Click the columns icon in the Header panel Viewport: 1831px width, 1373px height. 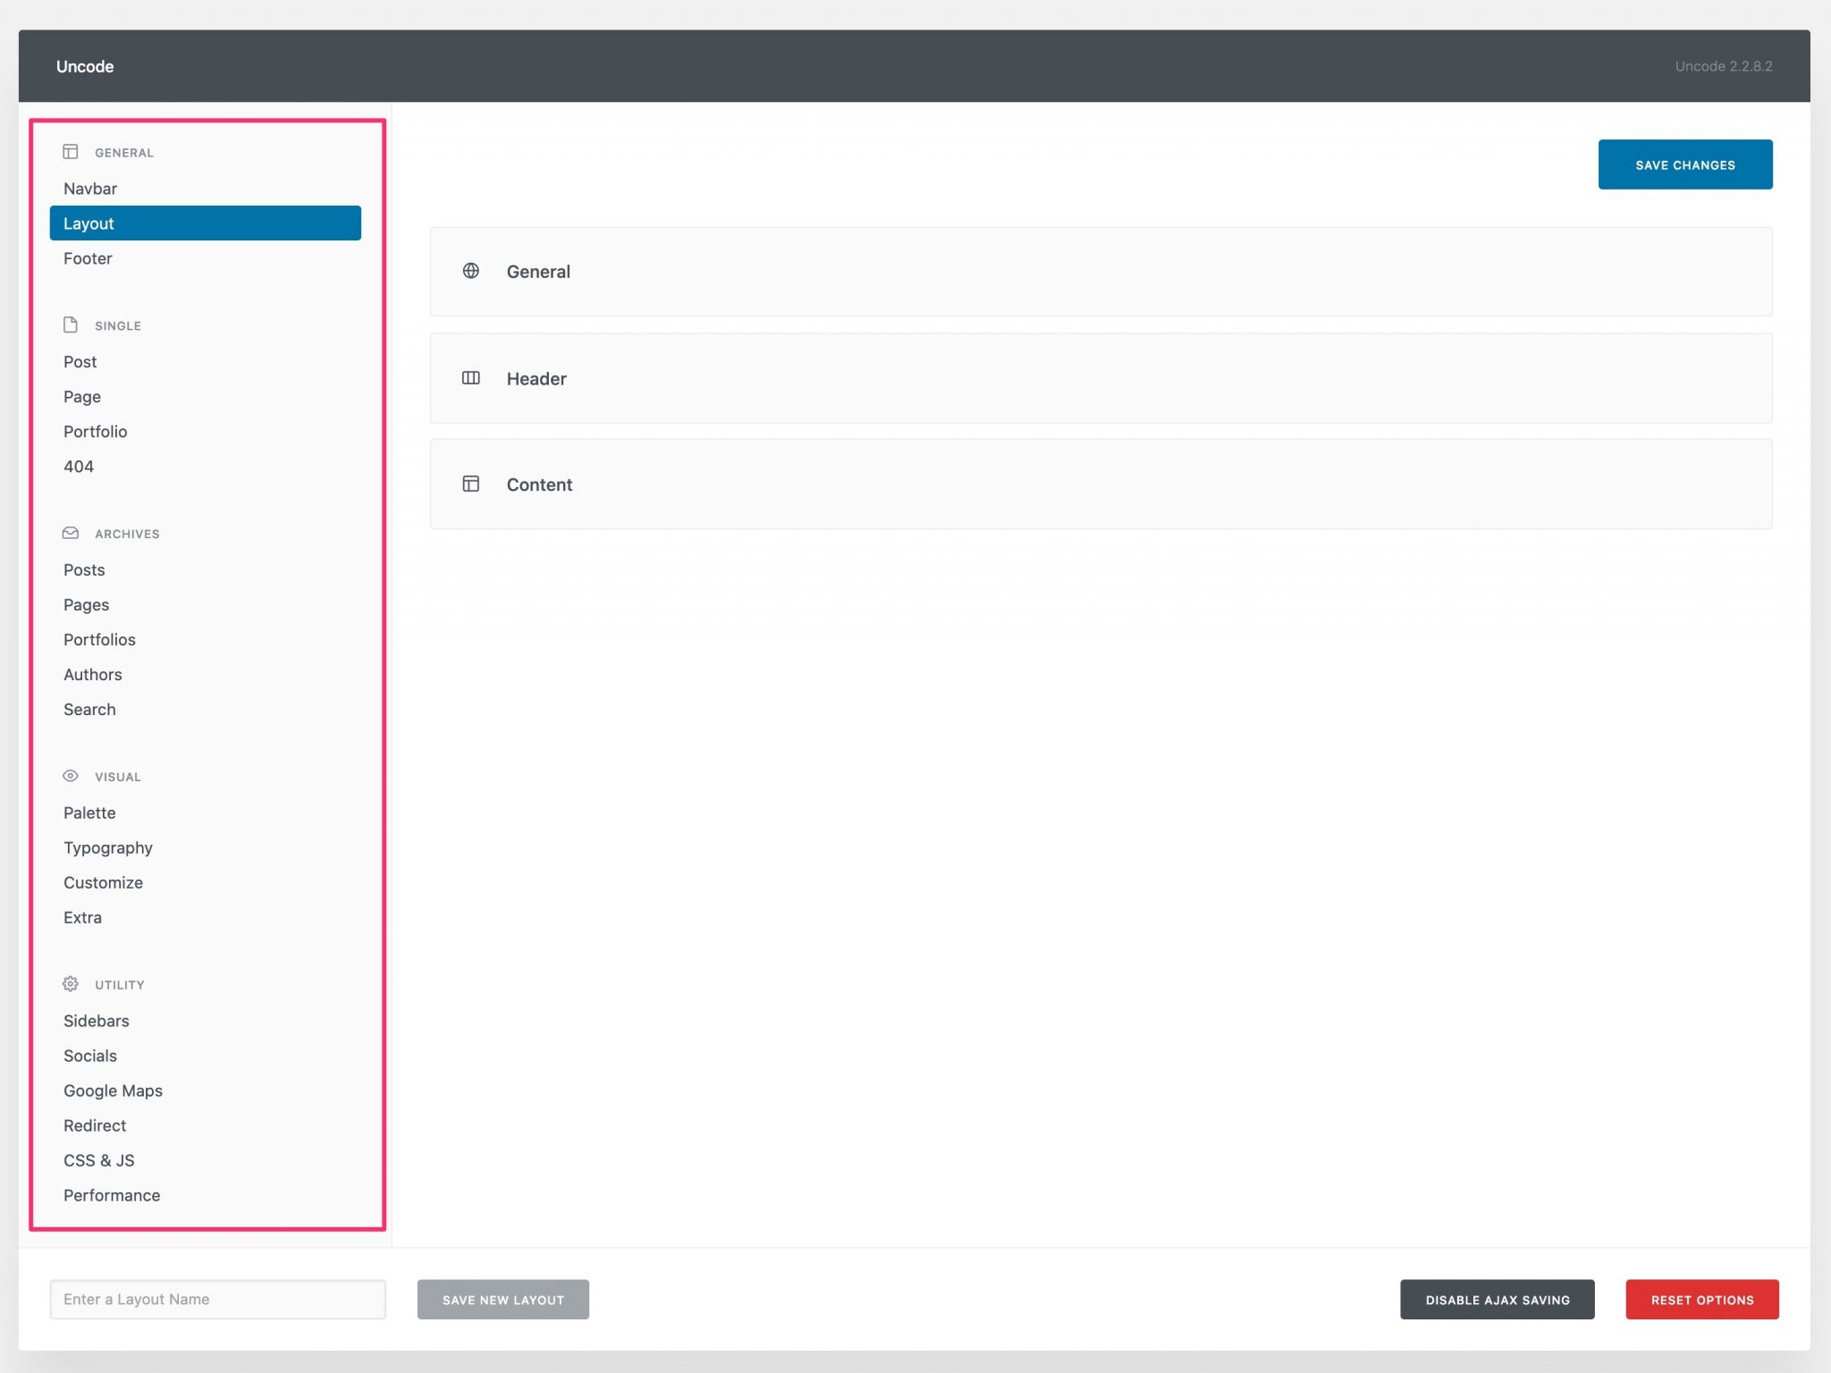[x=471, y=378]
